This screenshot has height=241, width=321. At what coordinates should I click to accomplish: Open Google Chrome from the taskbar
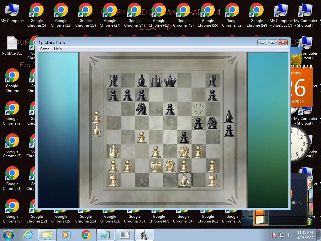(86, 235)
